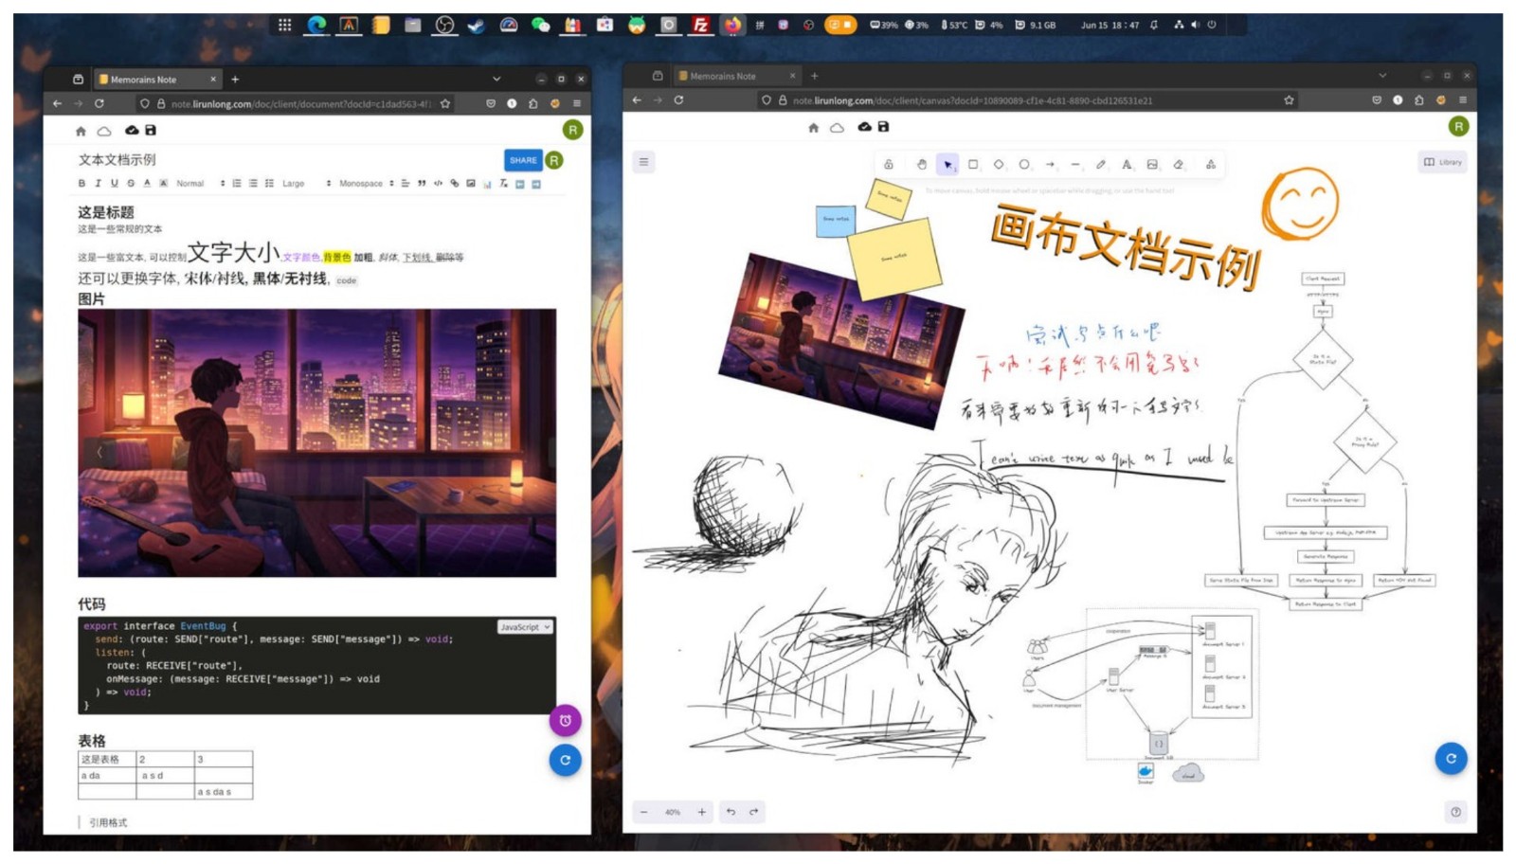Select the Memorains Note tab in canvas window

[735, 76]
